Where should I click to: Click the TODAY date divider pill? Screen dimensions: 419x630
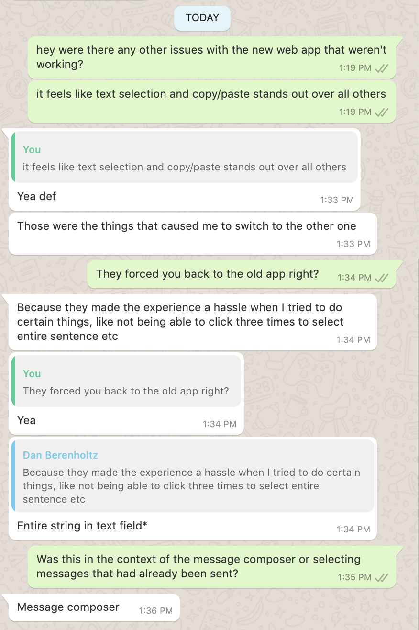[202, 18]
